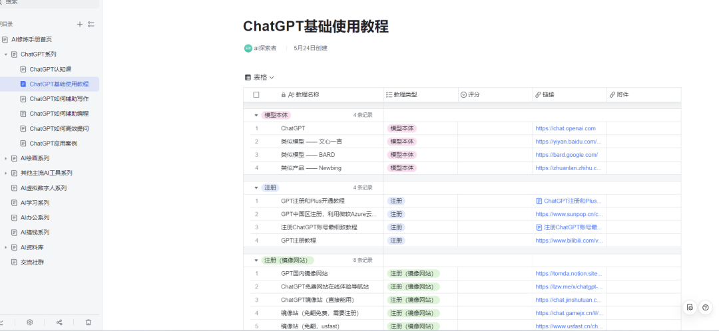
Task: Click the doc icon in ChatGPT注册和Plus link
Action: [539, 201]
